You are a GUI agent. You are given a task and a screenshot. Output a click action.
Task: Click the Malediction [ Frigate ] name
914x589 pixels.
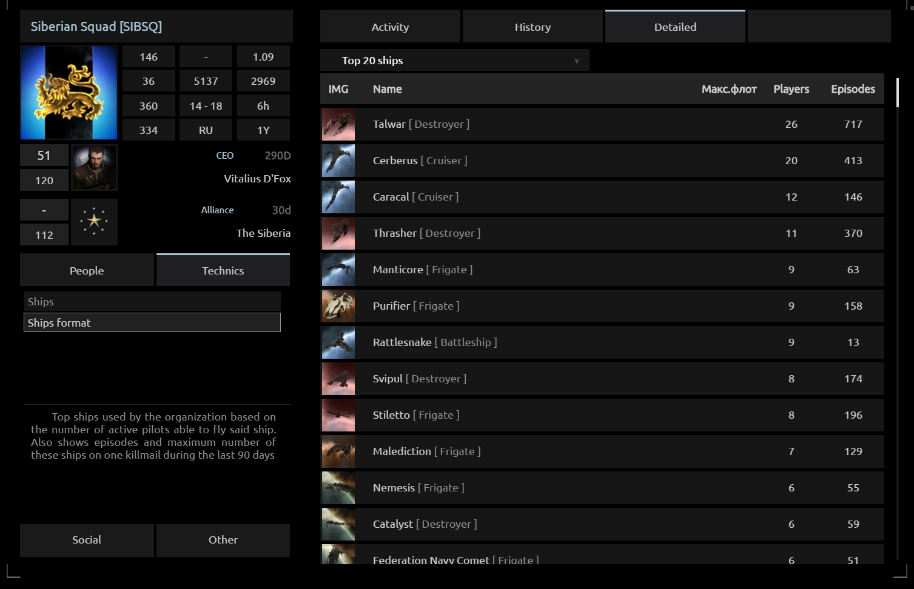coord(426,451)
